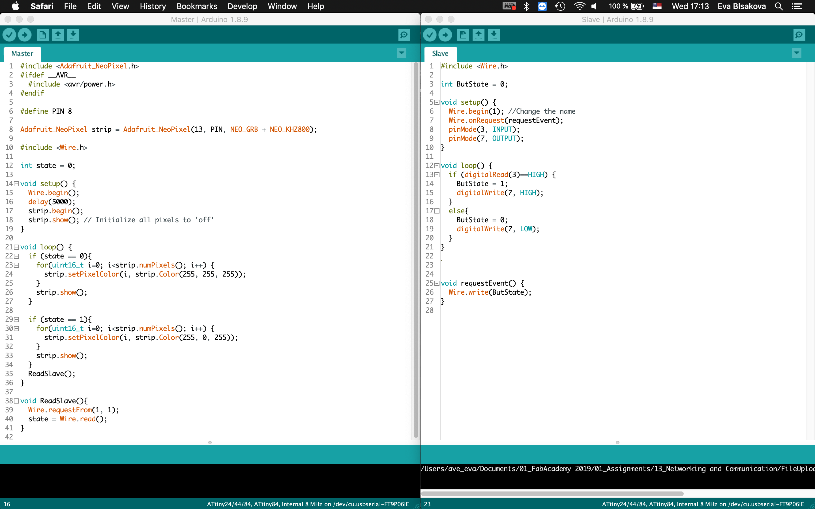Open the Bookmarks menu
The image size is (815, 509).
tap(197, 6)
